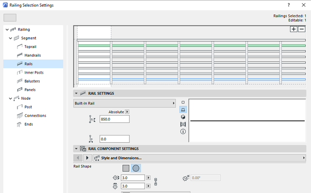The width and height of the screenshot is (311, 193).
Task: Toggle the dimension chain link
Action: click(156, 182)
